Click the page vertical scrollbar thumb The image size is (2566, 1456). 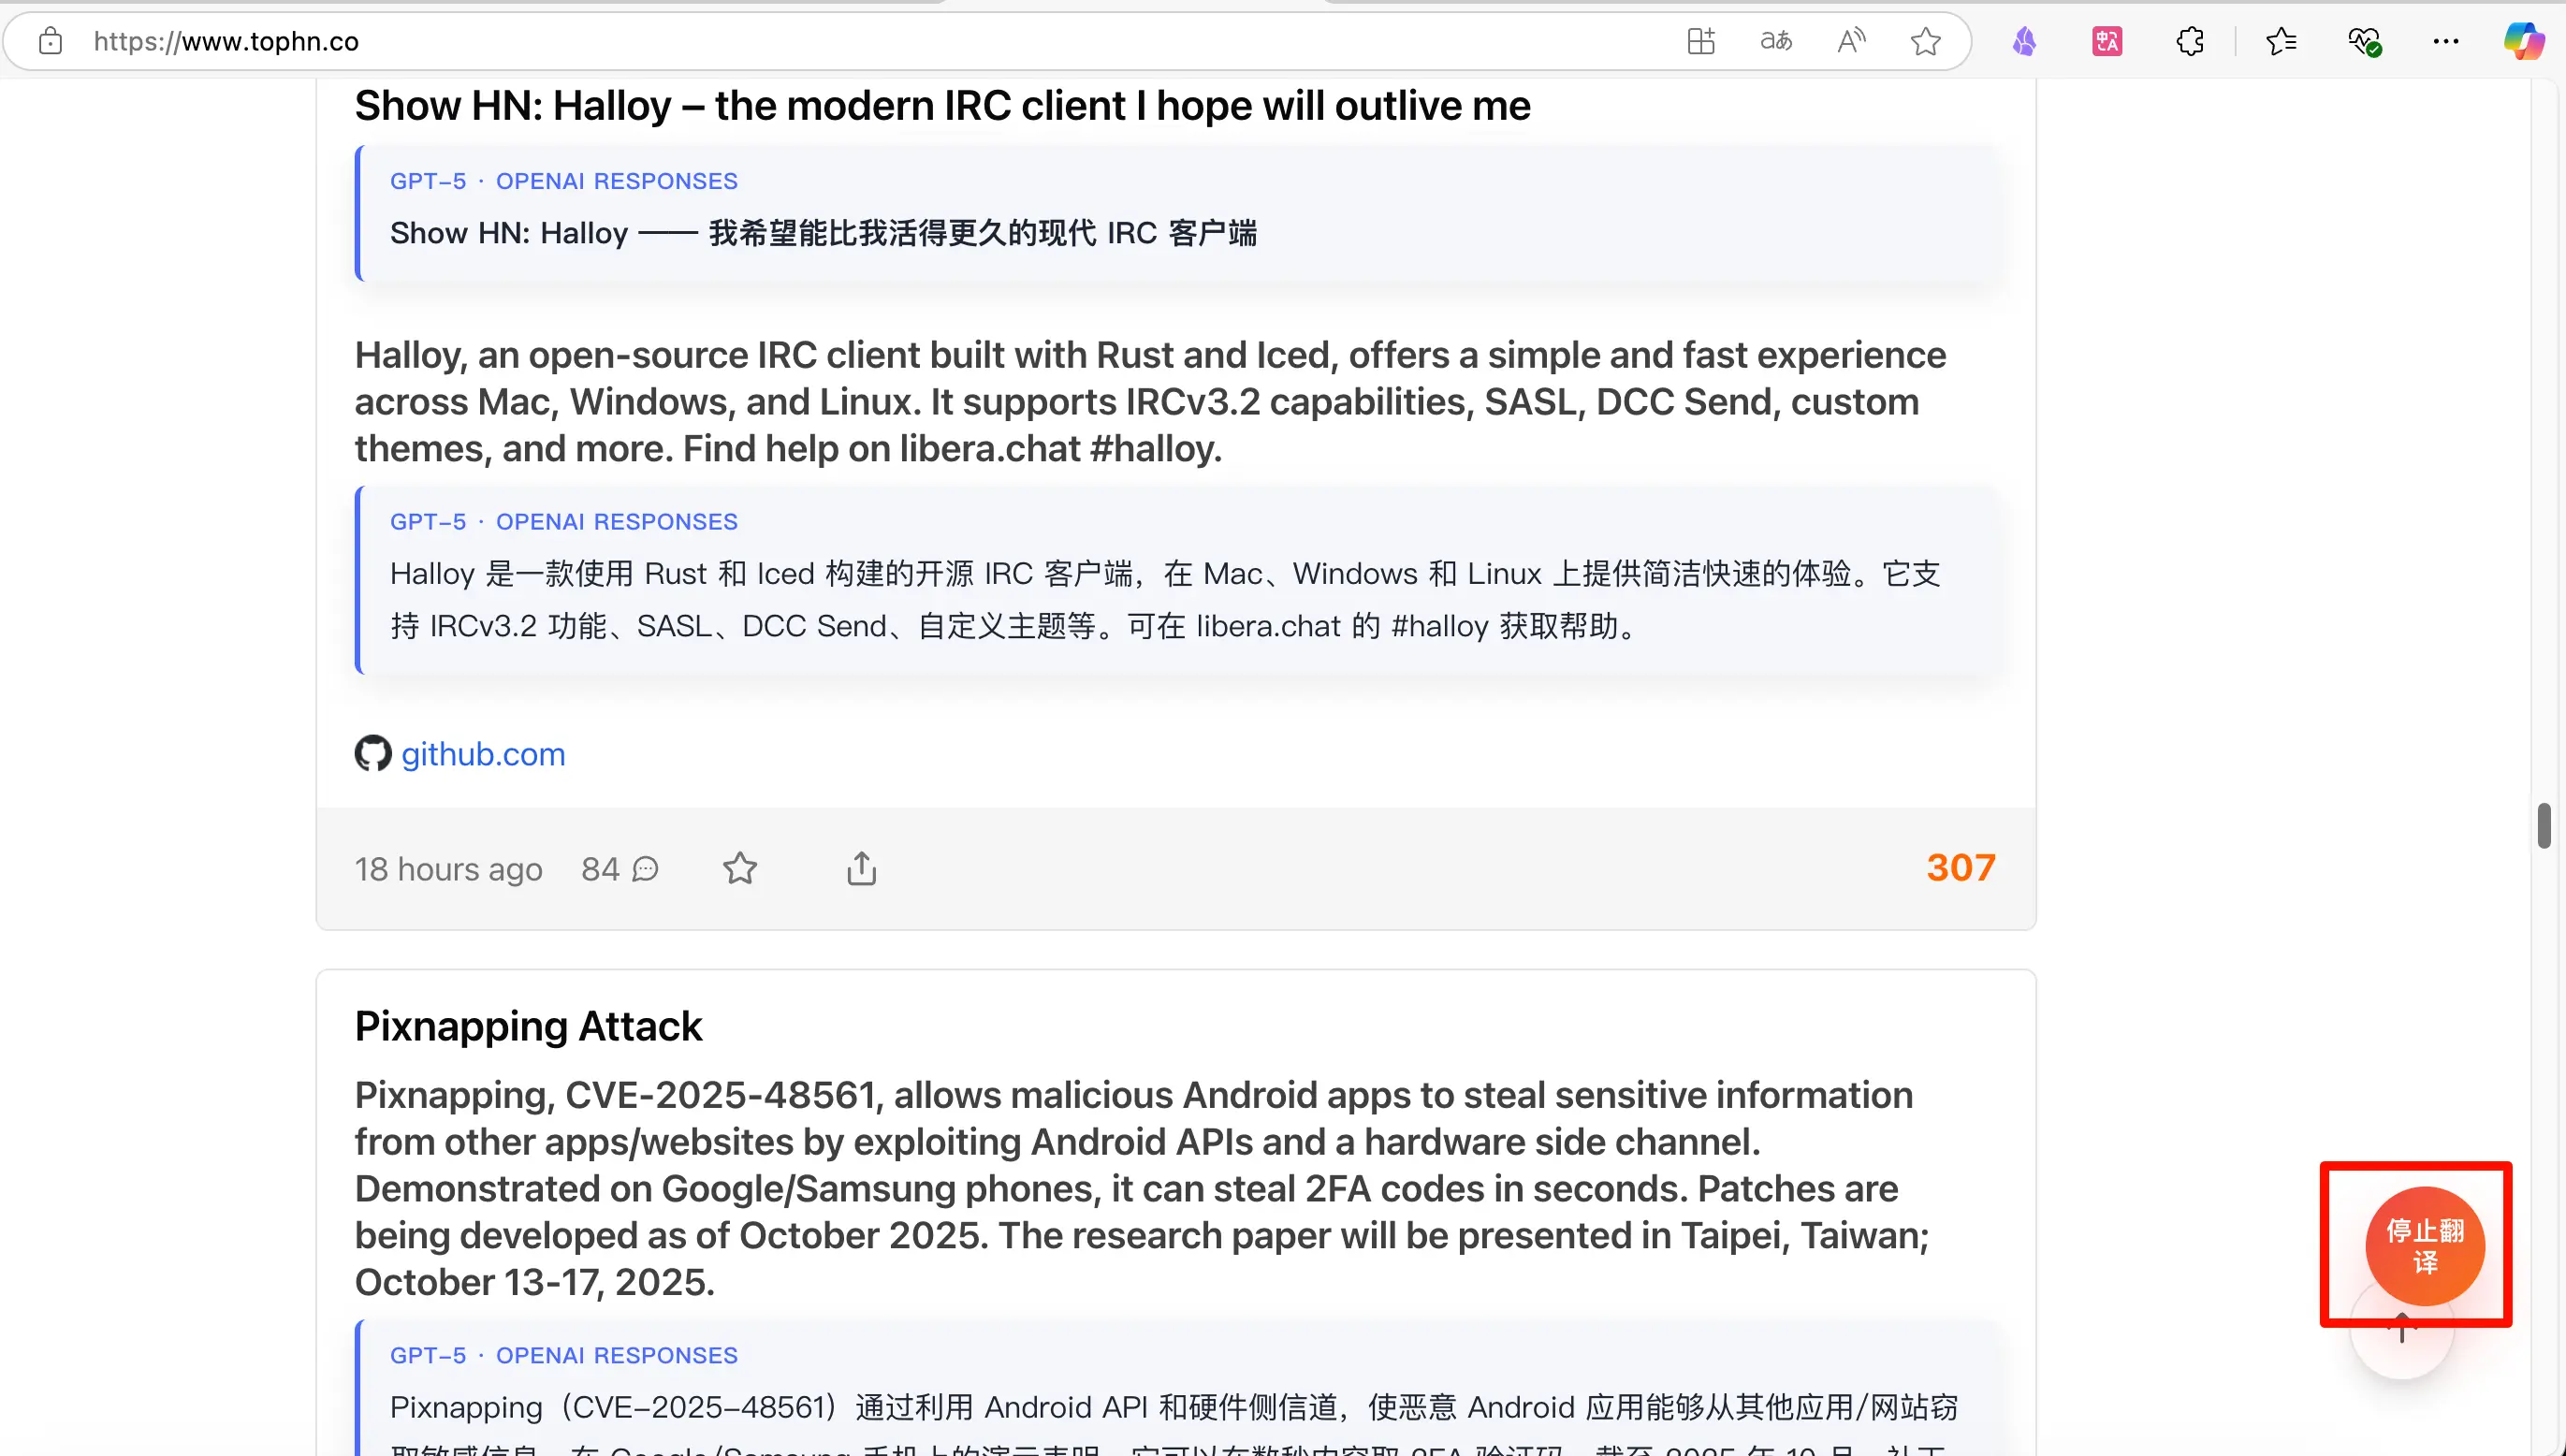tap(2543, 825)
